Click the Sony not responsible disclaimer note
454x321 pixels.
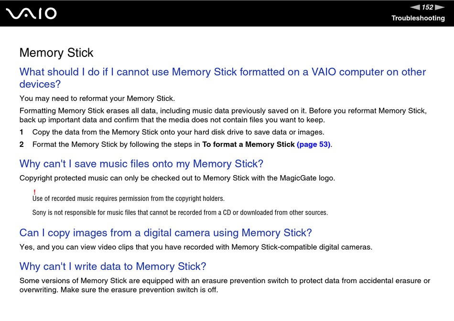point(180,212)
